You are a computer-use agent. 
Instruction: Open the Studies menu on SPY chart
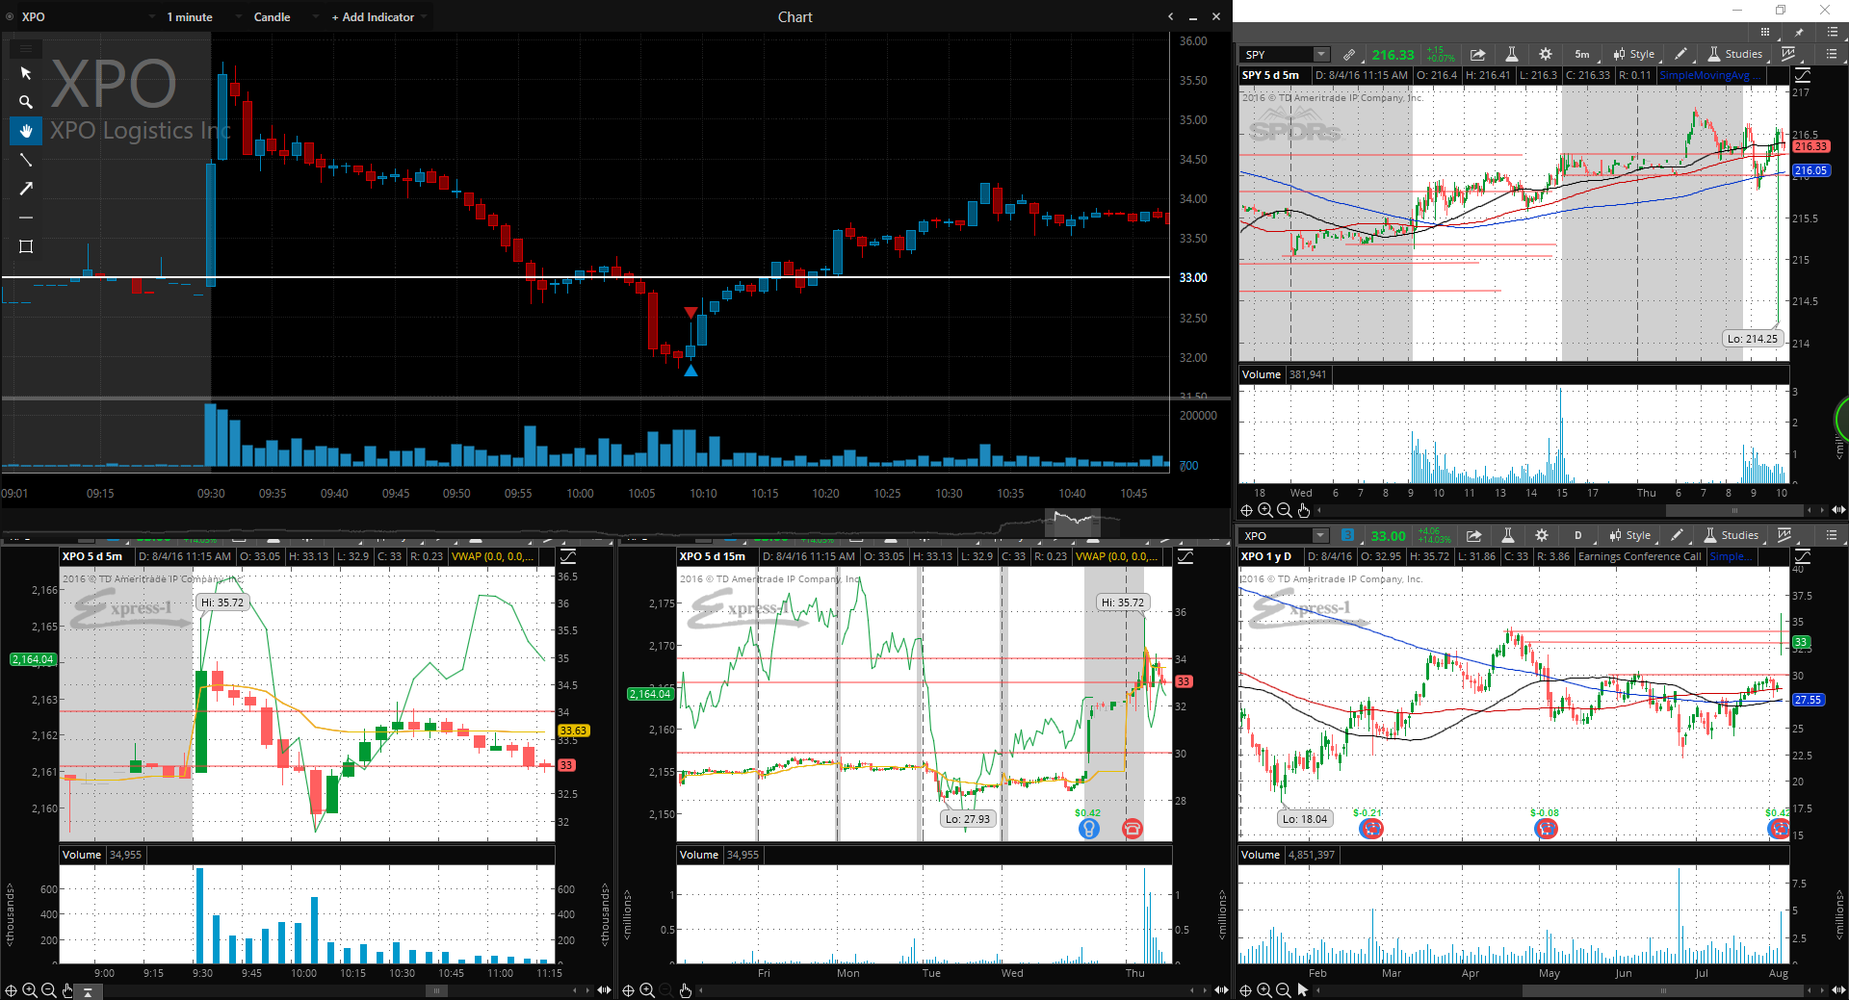(x=1735, y=55)
